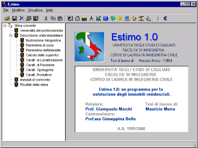The image size is (198, 148).
Task: Select Calcolo delle superfici tree item
Action: click(42, 55)
